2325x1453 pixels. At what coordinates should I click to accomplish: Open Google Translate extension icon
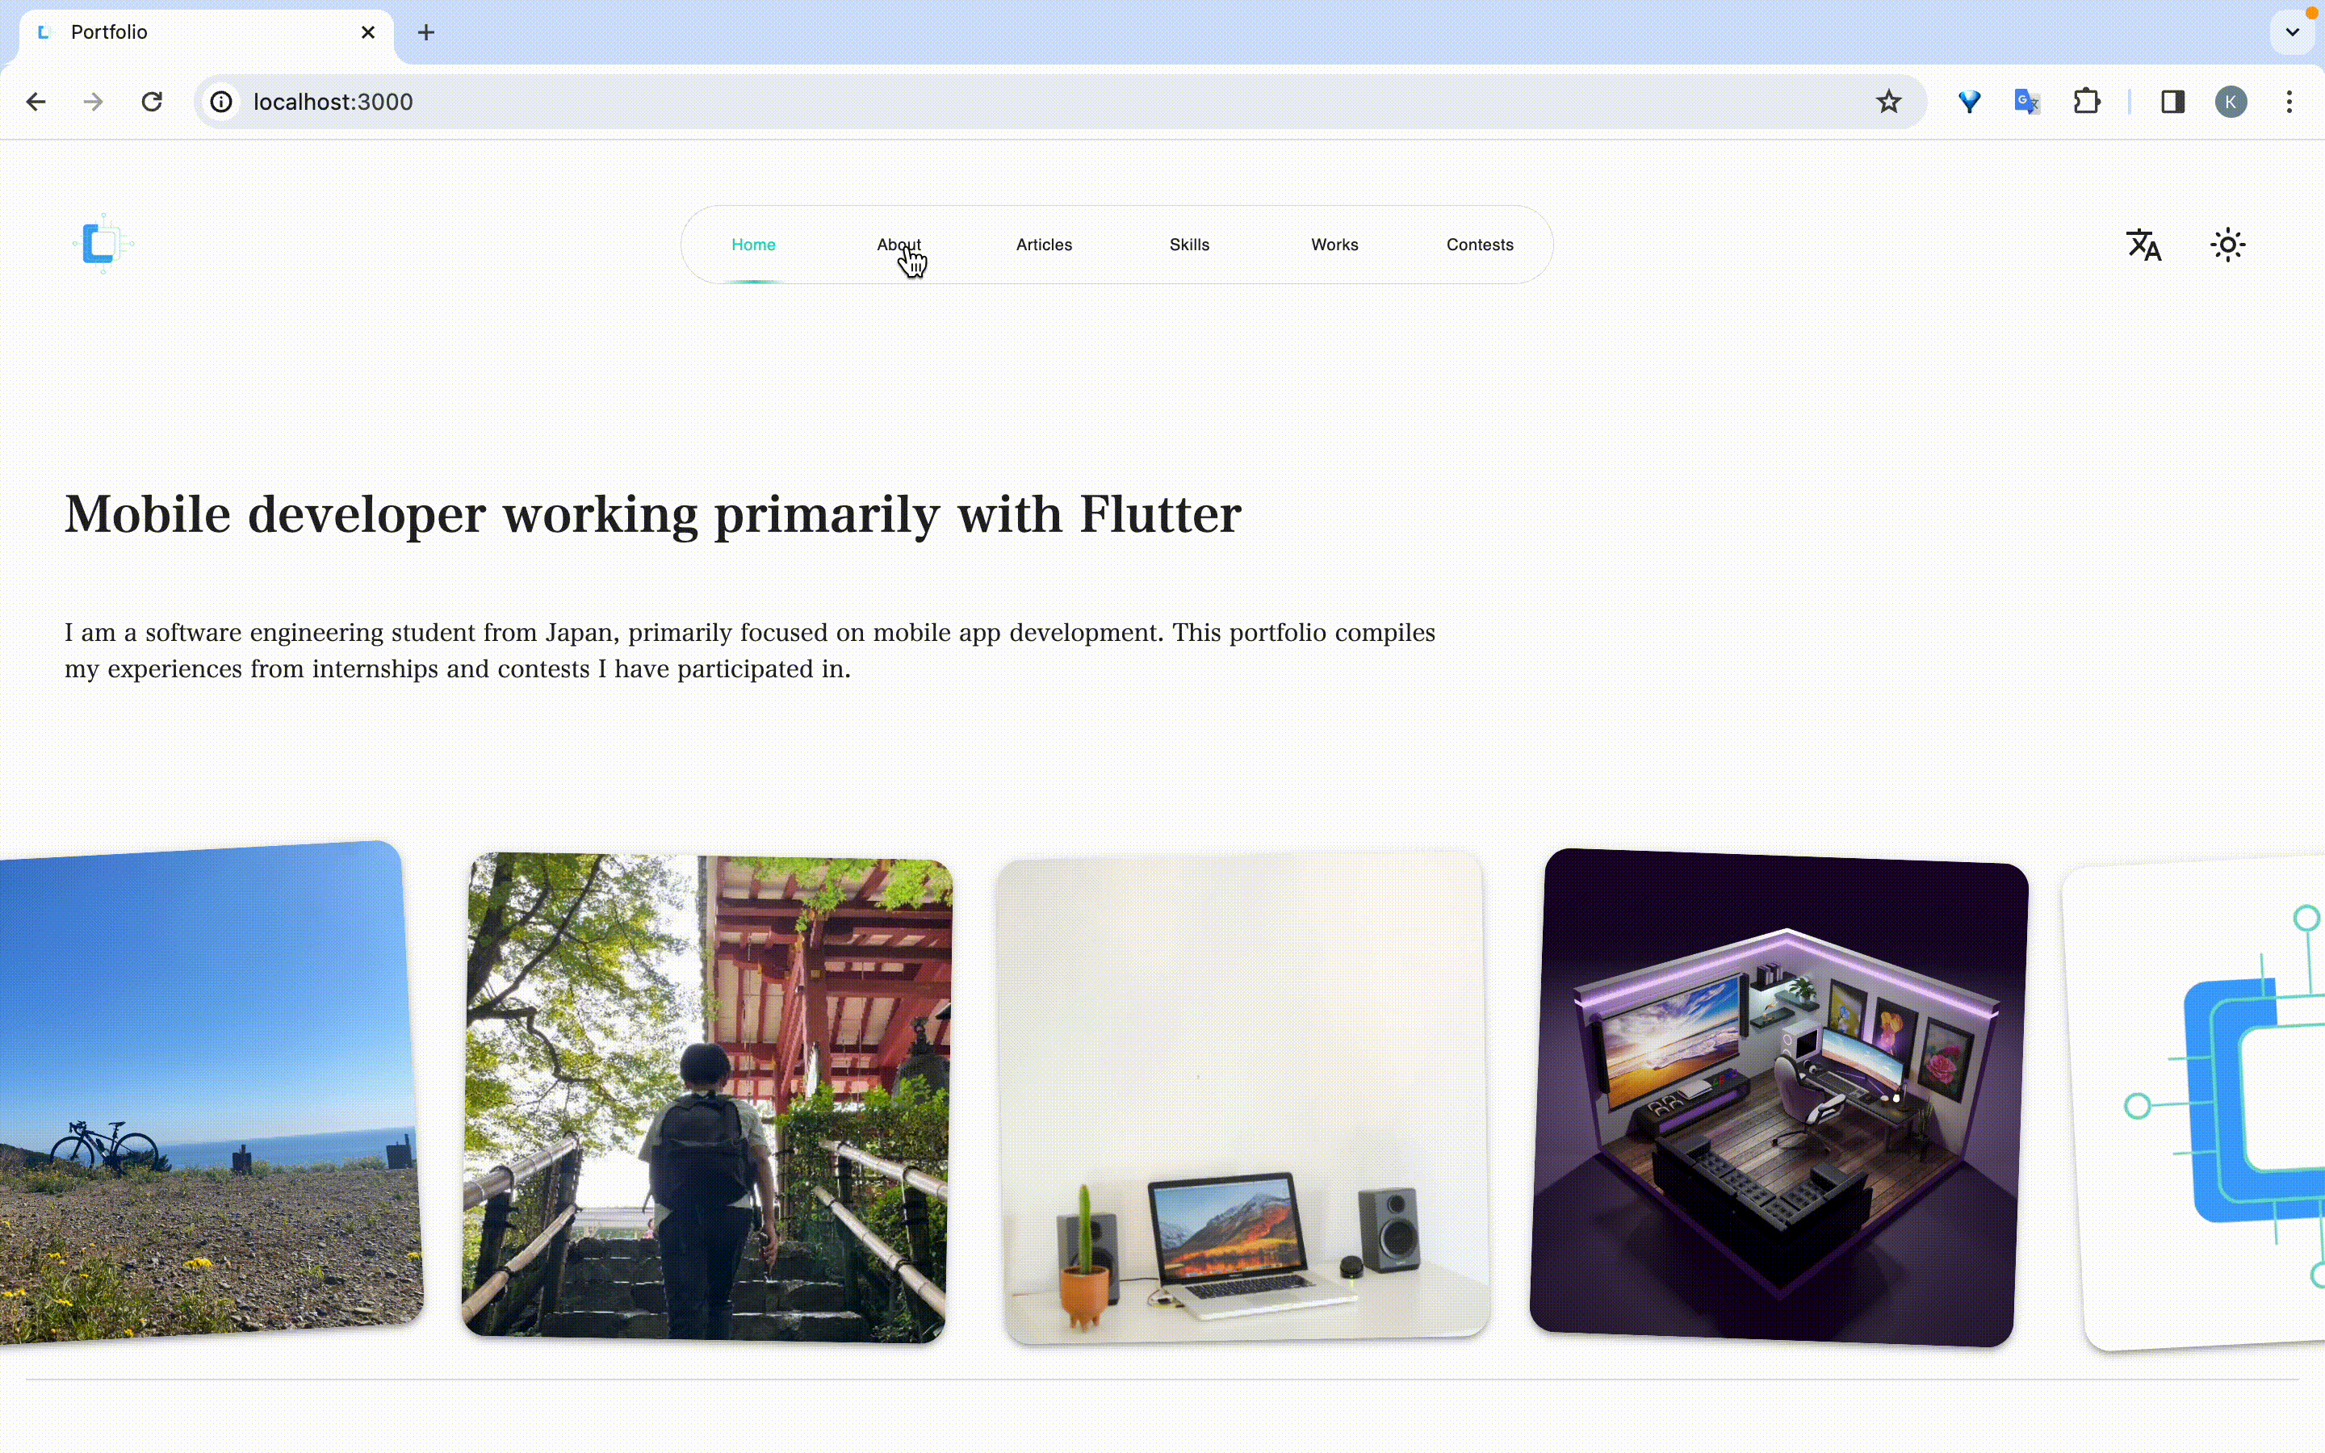coord(2026,102)
